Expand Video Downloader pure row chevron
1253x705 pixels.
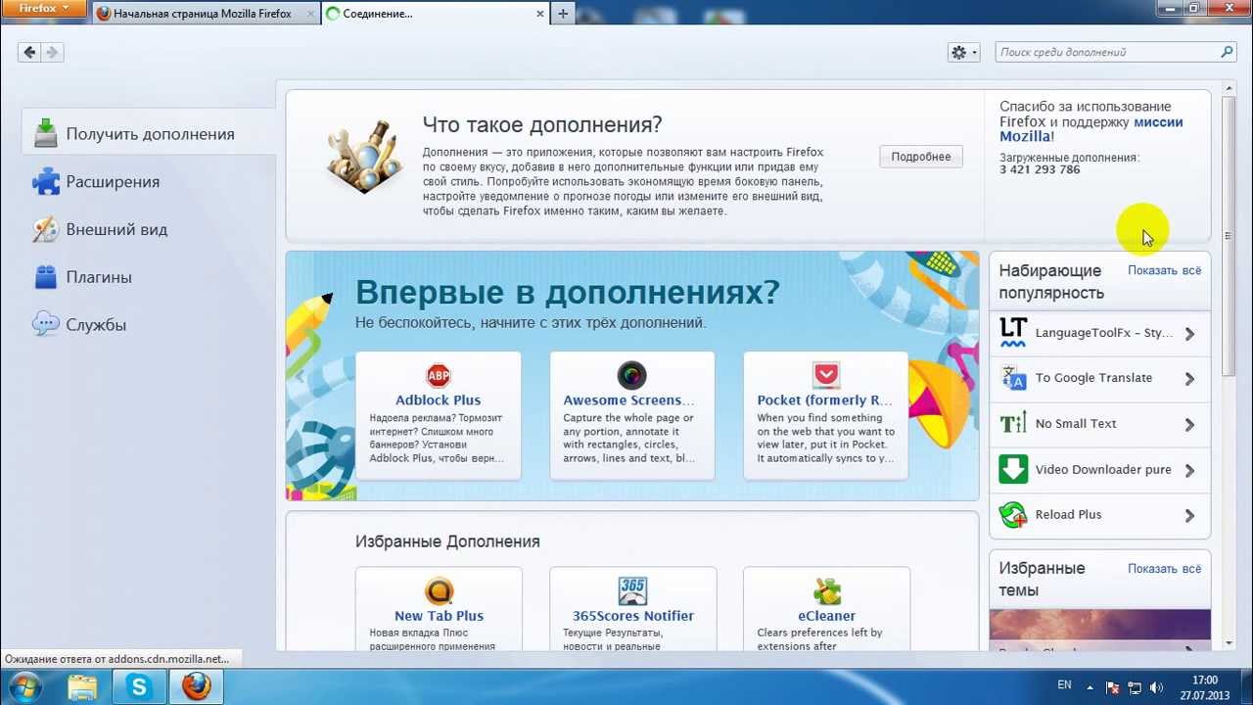click(1189, 470)
